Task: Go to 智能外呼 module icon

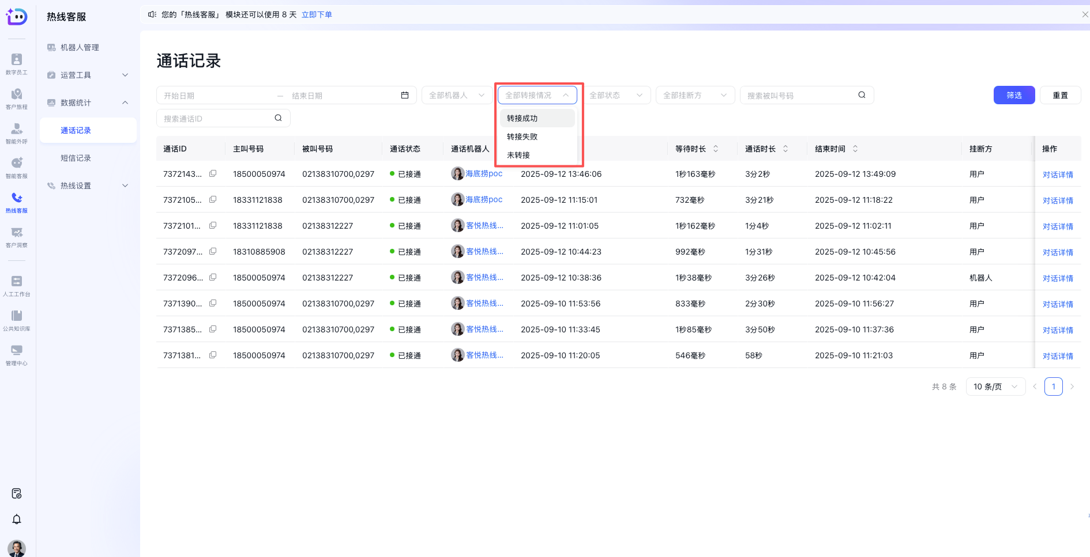Action: [17, 132]
